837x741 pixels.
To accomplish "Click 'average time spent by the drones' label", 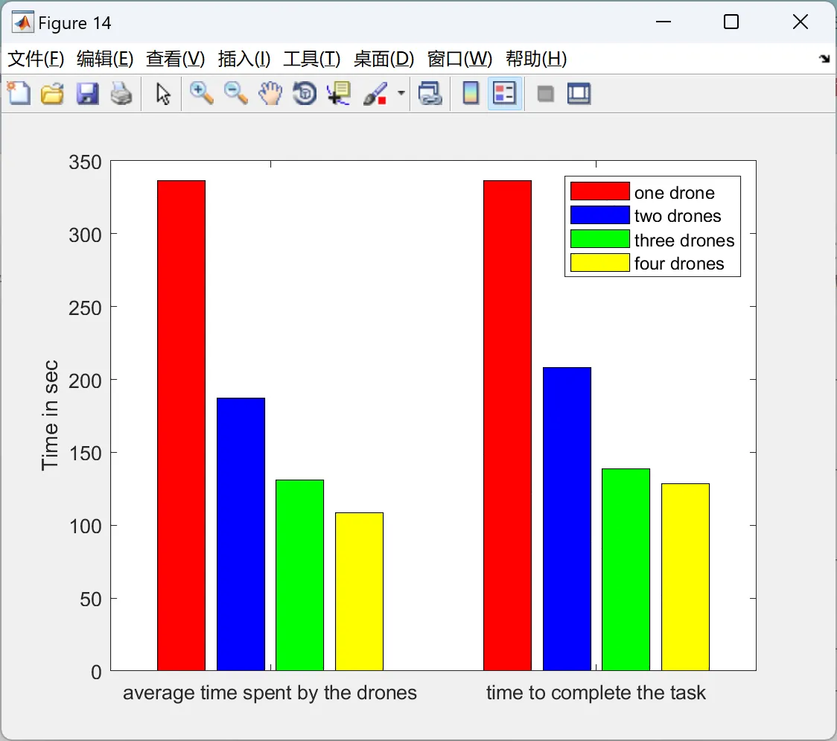I will click(x=270, y=693).
